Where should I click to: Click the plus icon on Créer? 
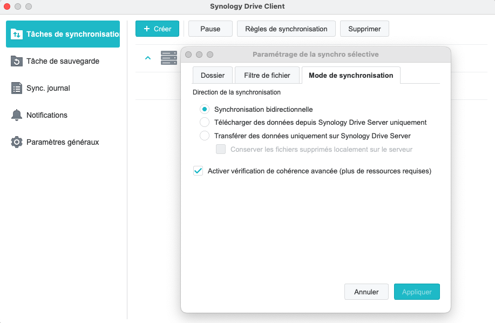pyautogui.click(x=146, y=29)
